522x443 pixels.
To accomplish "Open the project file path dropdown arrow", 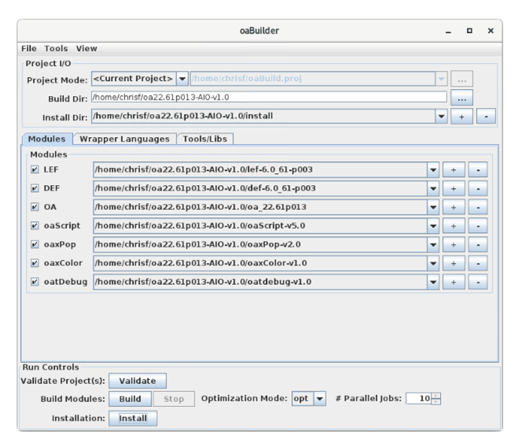I will pyautogui.click(x=441, y=79).
